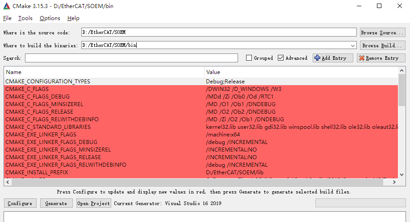Click the red X icon of Remove Entry
410x222 pixels.
click(x=362, y=58)
